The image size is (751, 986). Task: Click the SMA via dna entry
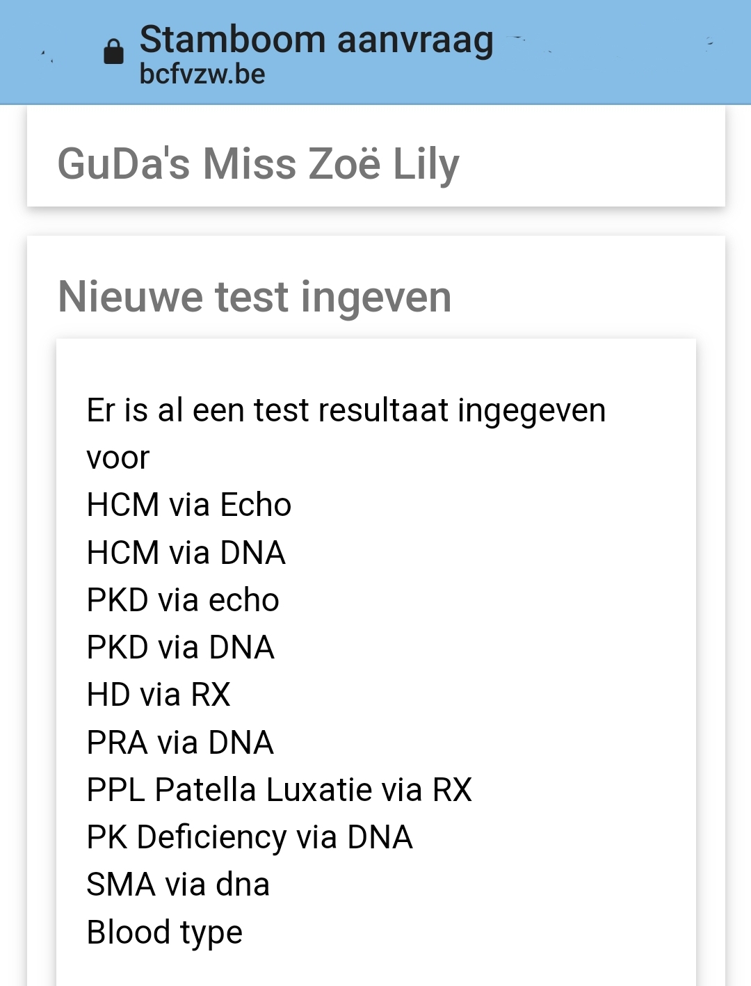point(178,884)
